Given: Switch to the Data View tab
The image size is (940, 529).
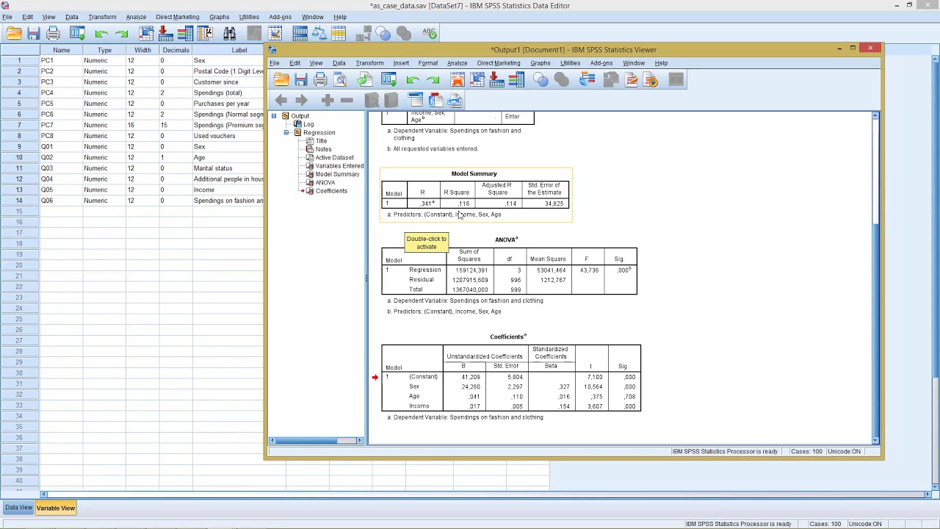Looking at the screenshot, I should tap(18, 508).
